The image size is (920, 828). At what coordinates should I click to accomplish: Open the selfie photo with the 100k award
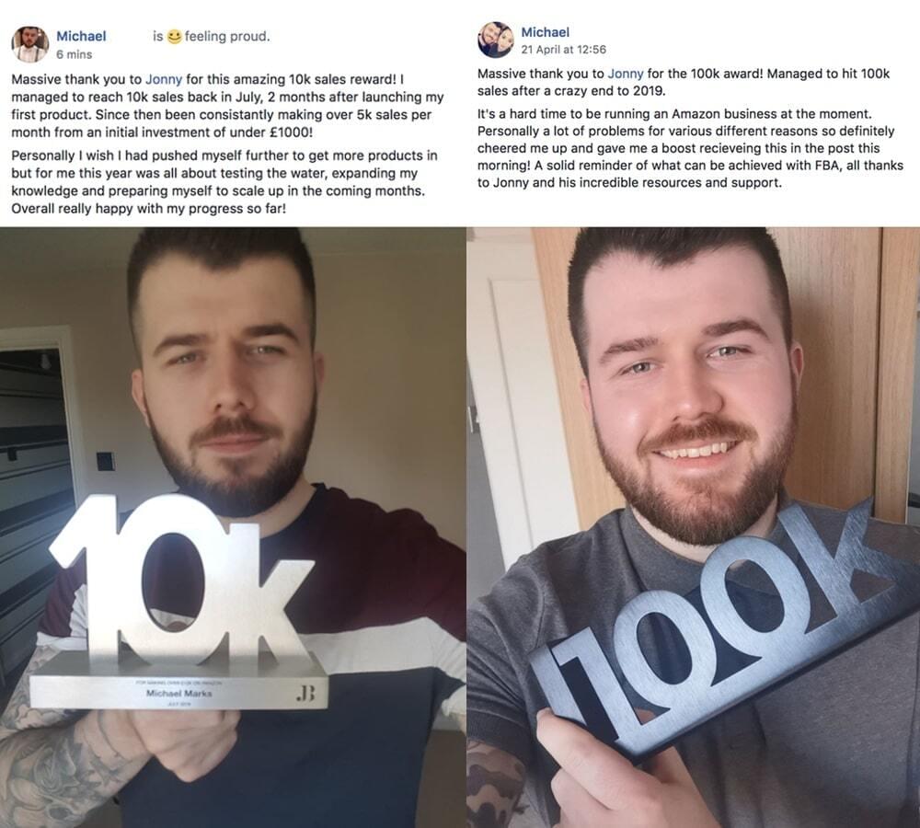pos(694,527)
